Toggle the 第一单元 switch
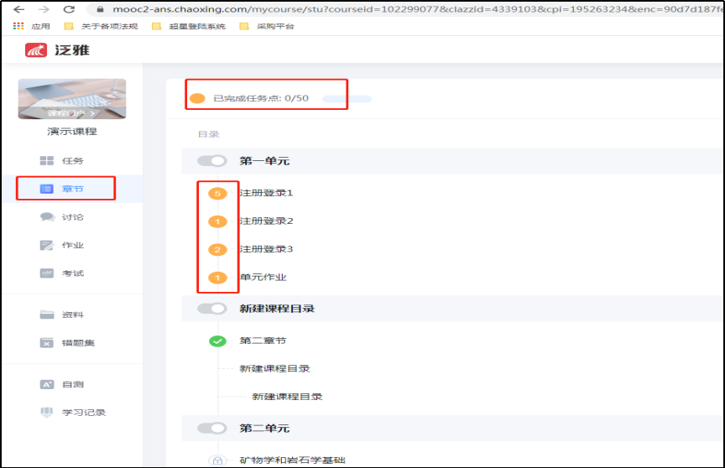The height and width of the screenshot is (468, 725). (x=212, y=160)
